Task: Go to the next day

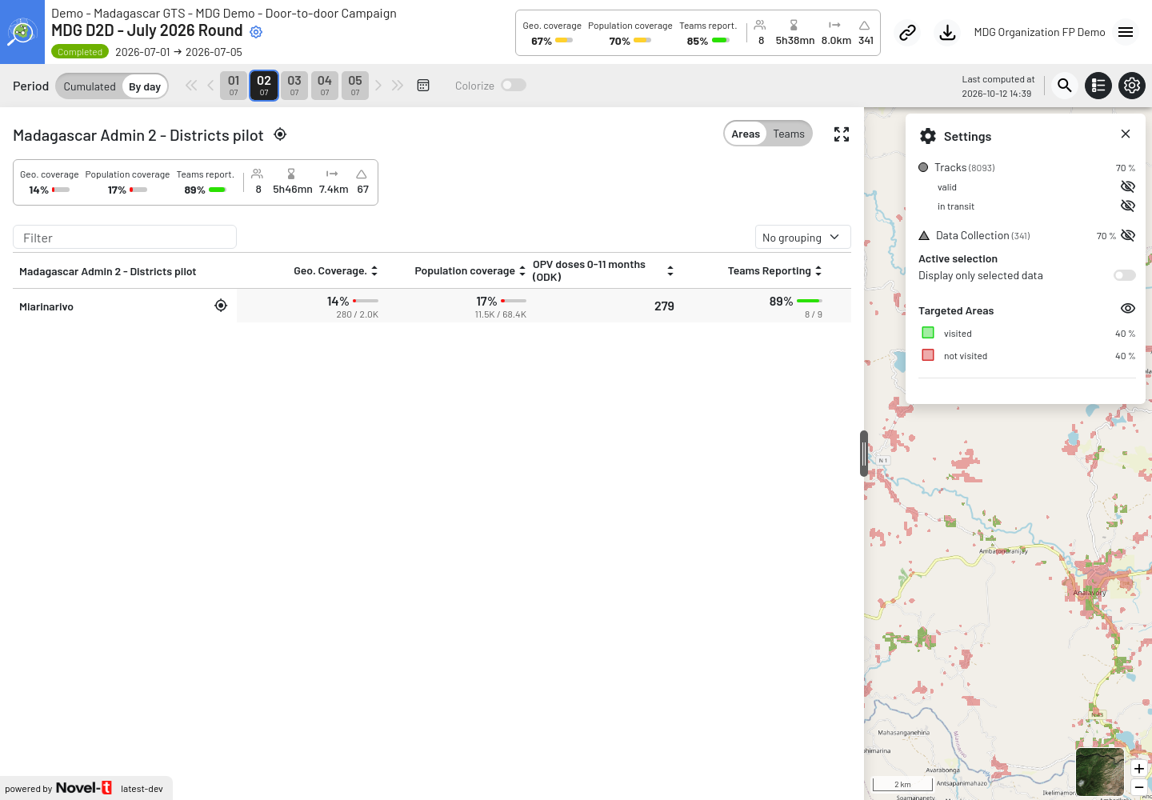Action: 378,86
